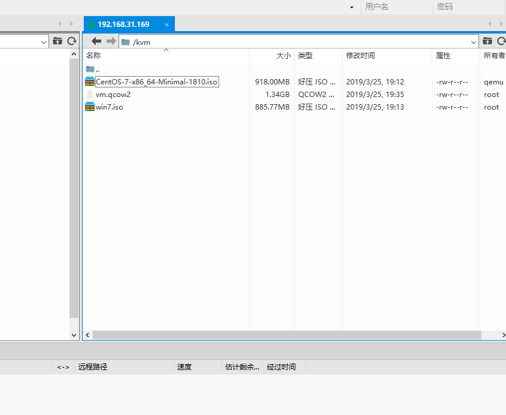This screenshot has height=415, width=506.
Task: Click the 2019/3/25, 19:13 date cell
Action: click(375, 107)
